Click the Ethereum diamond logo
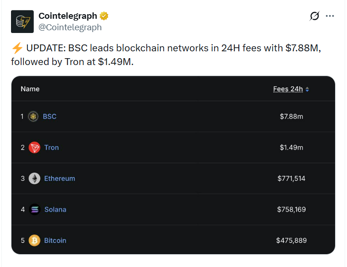 pos(34,179)
